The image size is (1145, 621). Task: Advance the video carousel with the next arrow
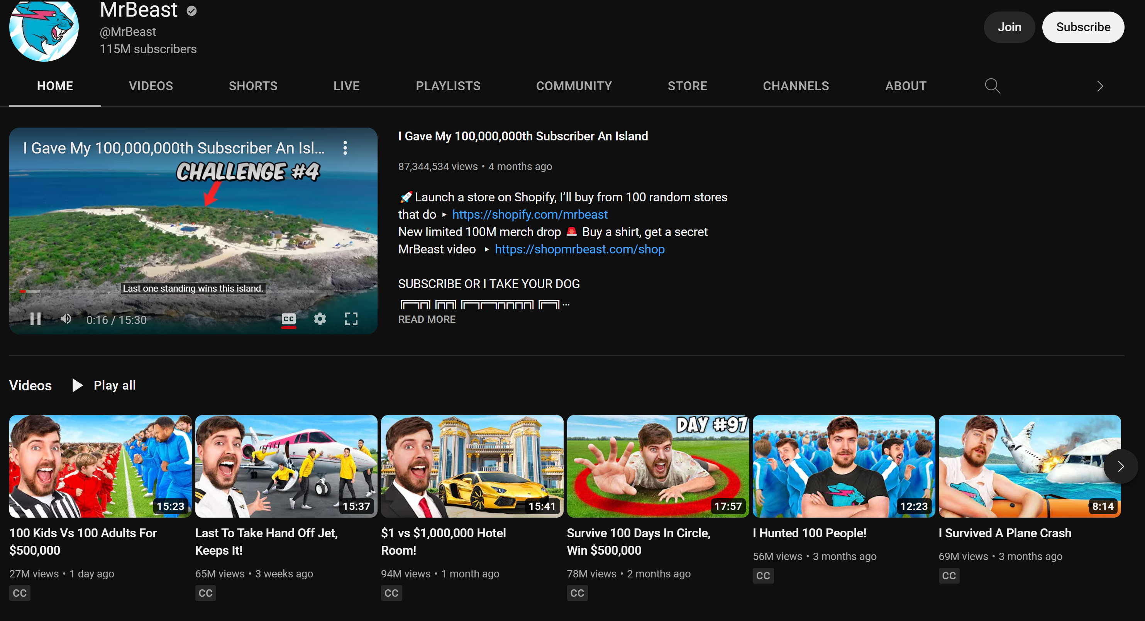(1121, 466)
